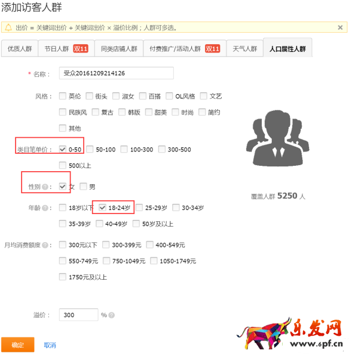Uncheck the 18-24岁 age checkbox
The image size is (349, 356).
102,208
